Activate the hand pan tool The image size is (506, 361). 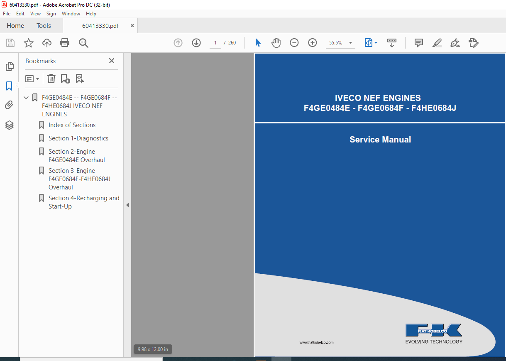(276, 43)
